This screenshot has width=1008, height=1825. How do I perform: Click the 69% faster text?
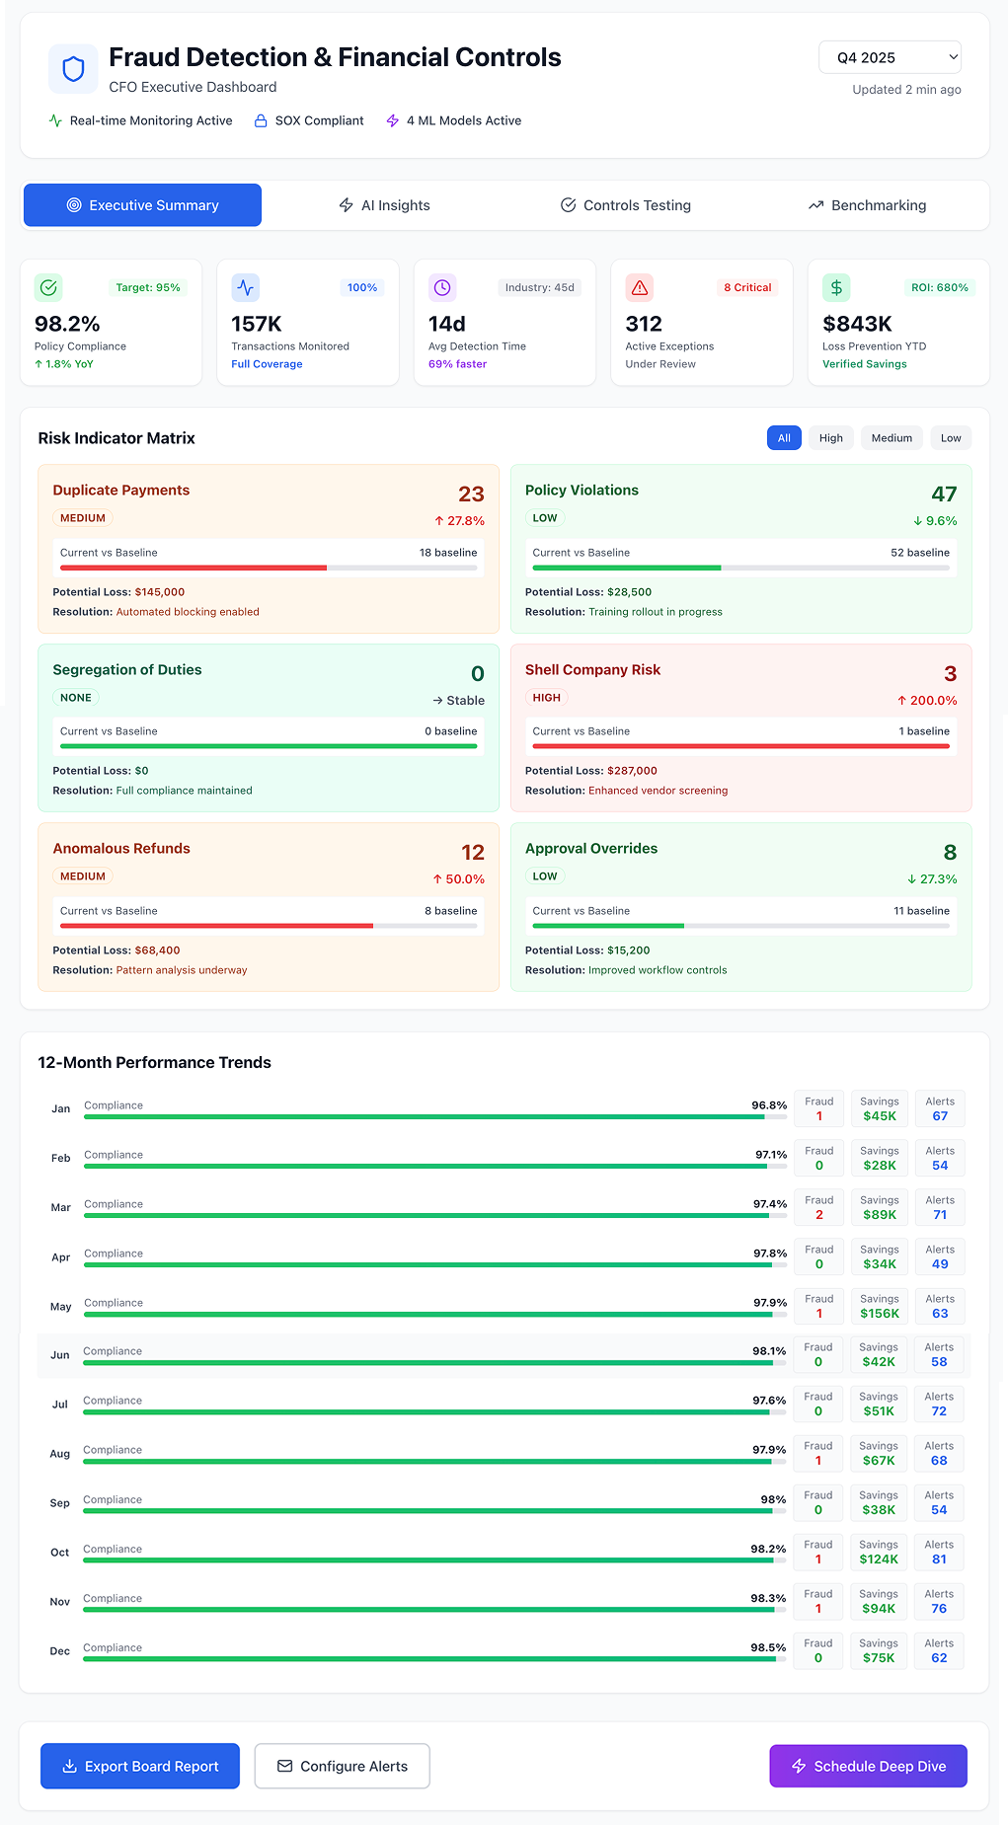tap(457, 364)
